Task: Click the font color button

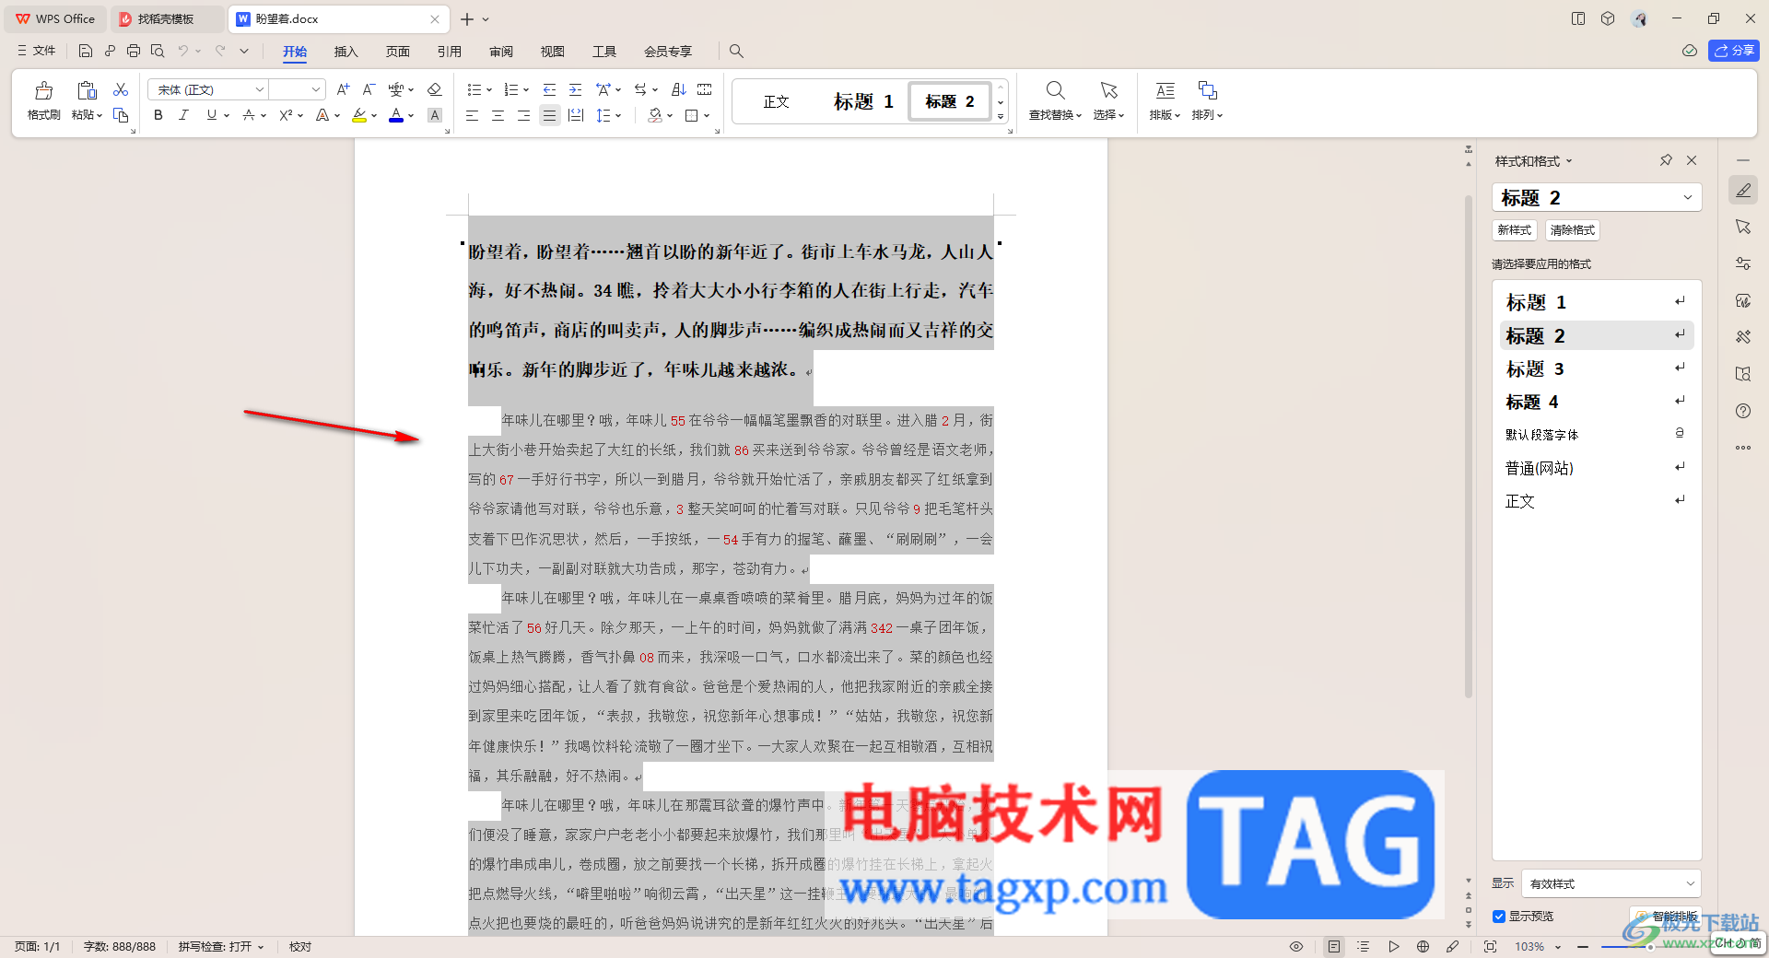Action: coord(396,115)
